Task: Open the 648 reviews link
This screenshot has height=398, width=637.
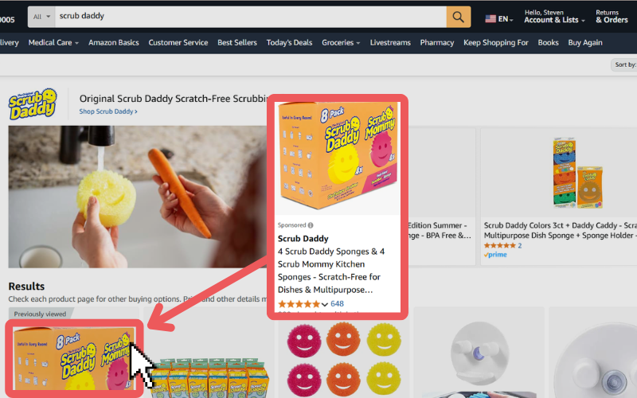Action: [337, 304]
